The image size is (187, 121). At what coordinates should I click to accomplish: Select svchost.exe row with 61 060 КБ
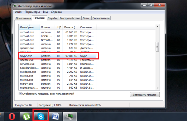pyautogui.click(x=58, y=32)
